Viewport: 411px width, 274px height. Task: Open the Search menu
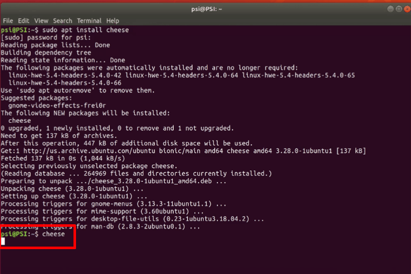(x=62, y=21)
